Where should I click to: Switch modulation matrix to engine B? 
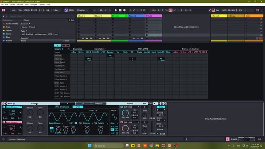[x=66, y=46]
